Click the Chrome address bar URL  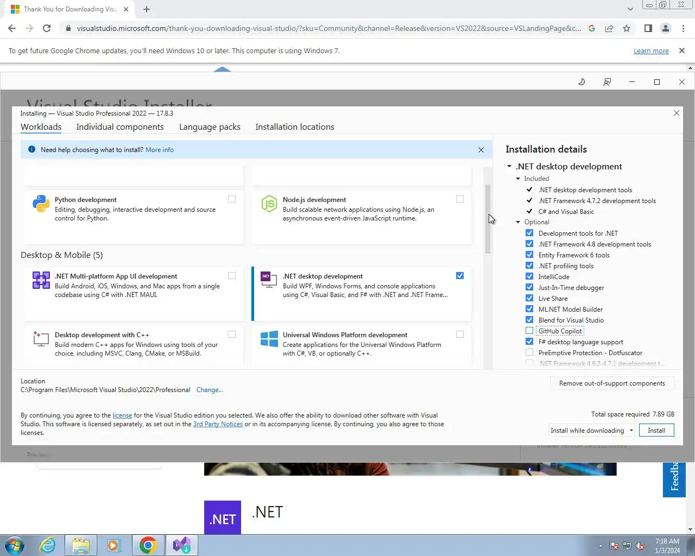pos(329,28)
